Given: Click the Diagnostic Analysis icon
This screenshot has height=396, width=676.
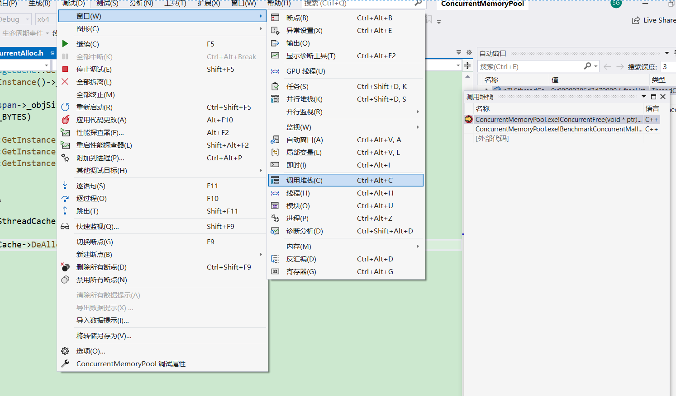Looking at the screenshot, I should (x=275, y=231).
